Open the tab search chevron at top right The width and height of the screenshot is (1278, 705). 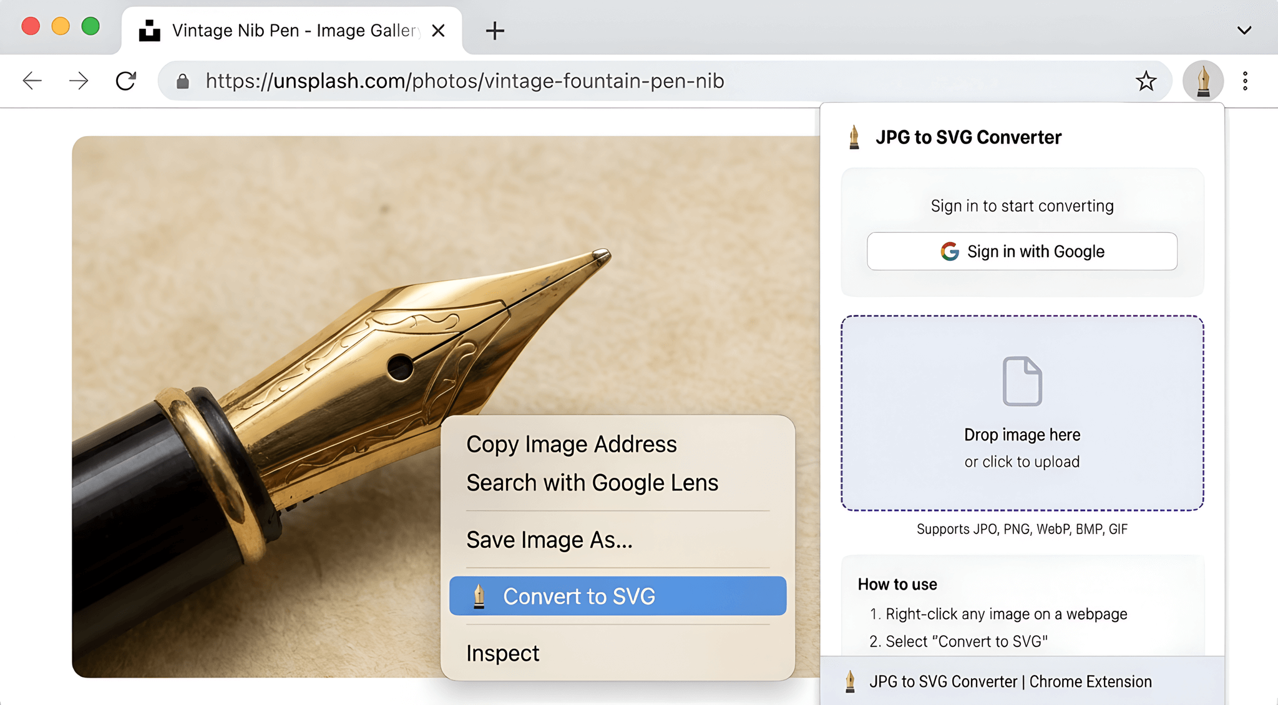1244,29
